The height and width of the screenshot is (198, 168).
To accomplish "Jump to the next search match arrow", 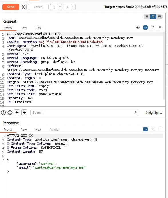I will pos(24,112).
